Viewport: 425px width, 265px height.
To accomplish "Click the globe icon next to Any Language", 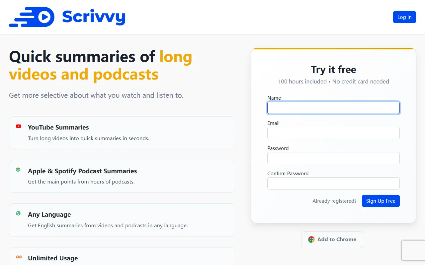I will (x=18, y=213).
